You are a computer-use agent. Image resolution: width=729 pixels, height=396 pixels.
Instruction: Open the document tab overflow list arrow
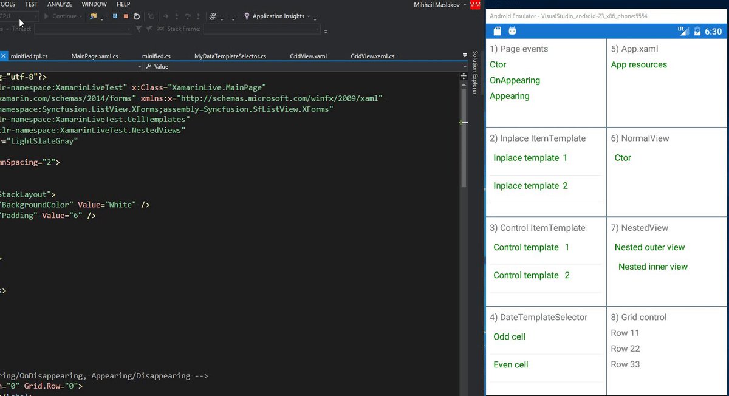point(465,56)
